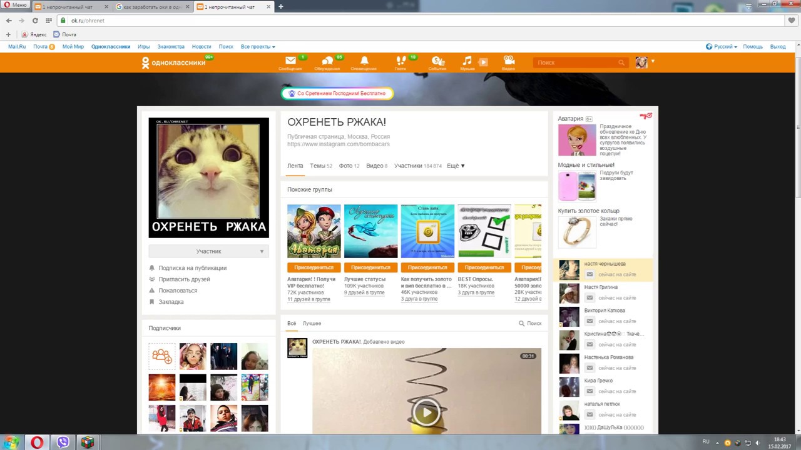The width and height of the screenshot is (801, 450).
Task: Open a new browser tab with the plus
Action: pyautogui.click(x=280, y=6)
